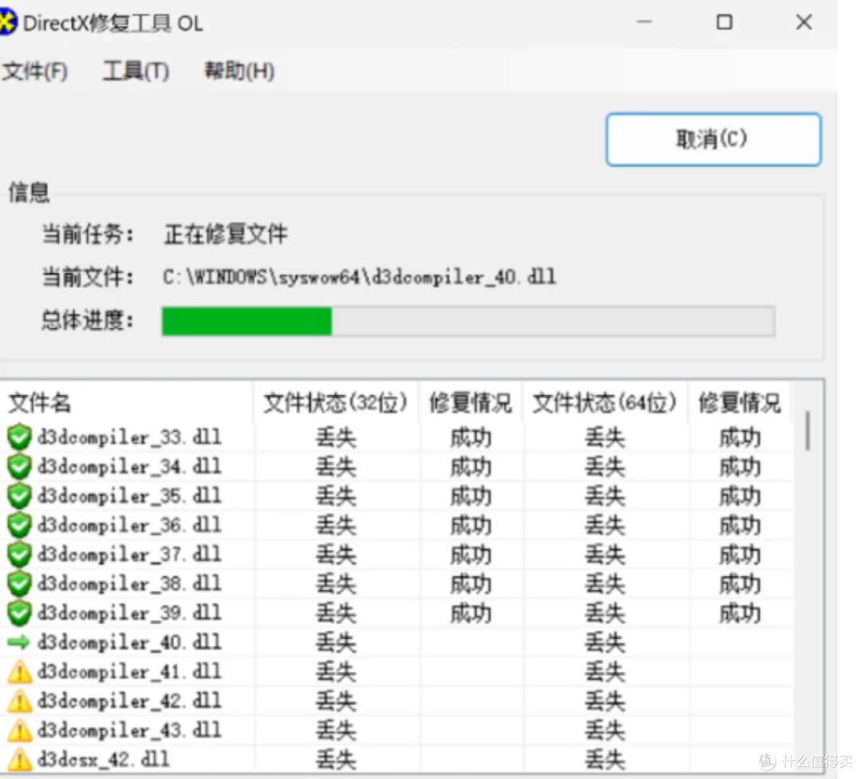Screen dimensions: 860x779
Task: Click 32-bit 成功 result for d3dcompiler_36.dll
Action: point(471,526)
